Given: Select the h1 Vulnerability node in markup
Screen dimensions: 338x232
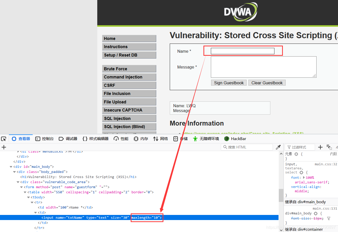Looking at the screenshot, I should click(78, 177).
